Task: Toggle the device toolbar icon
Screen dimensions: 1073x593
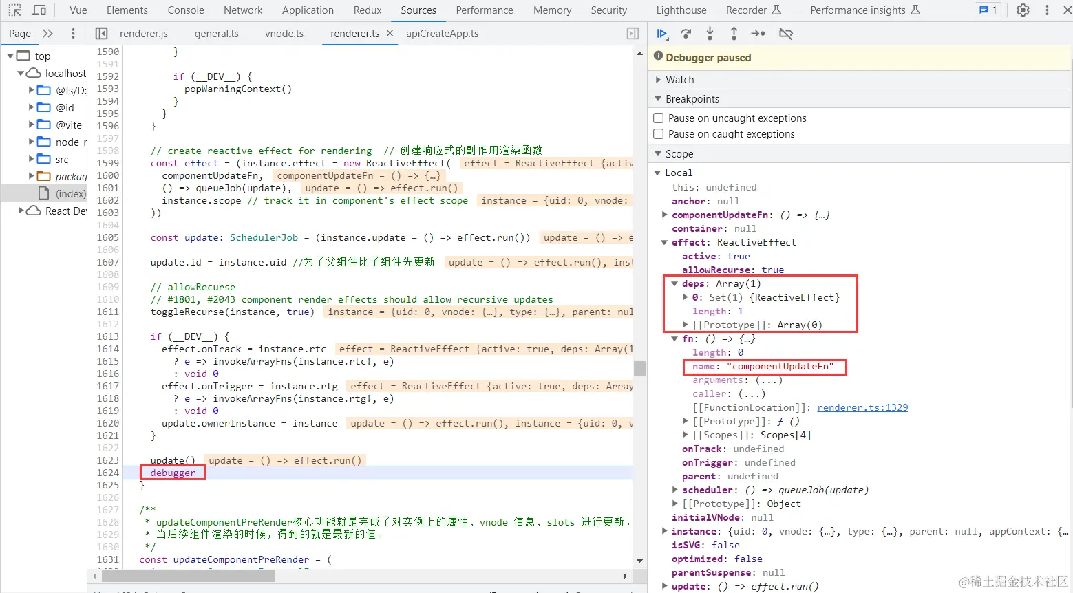Action: (x=39, y=10)
